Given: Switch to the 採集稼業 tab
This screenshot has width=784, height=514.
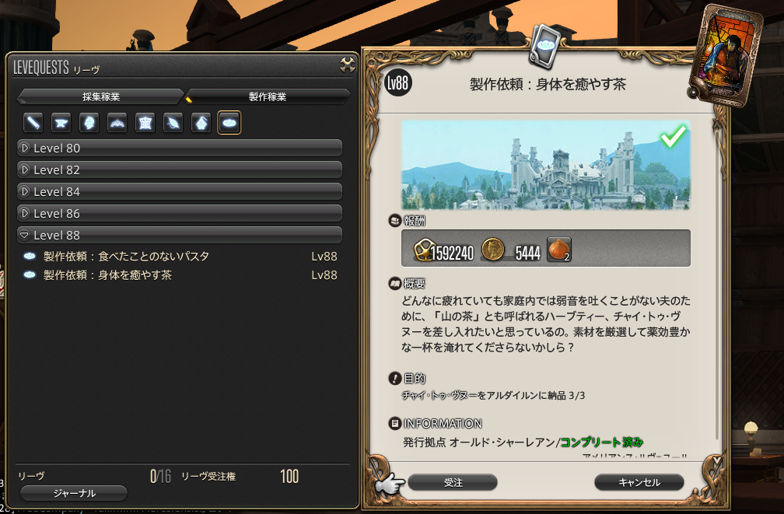Looking at the screenshot, I should [100, 96].
